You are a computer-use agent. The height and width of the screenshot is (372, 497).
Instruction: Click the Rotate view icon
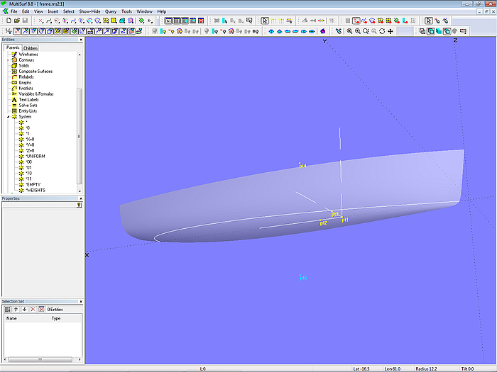click(x=382, y=31)
